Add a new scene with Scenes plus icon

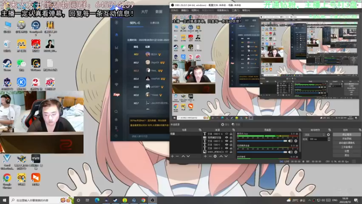click(x=172, y=156)
